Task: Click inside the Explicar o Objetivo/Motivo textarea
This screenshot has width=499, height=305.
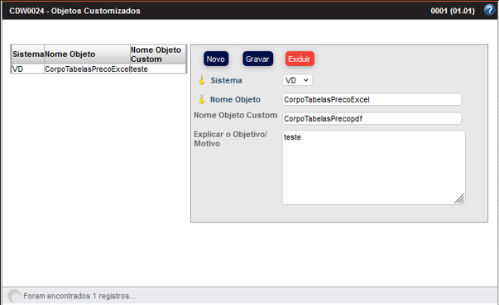Action: point(373,167)
